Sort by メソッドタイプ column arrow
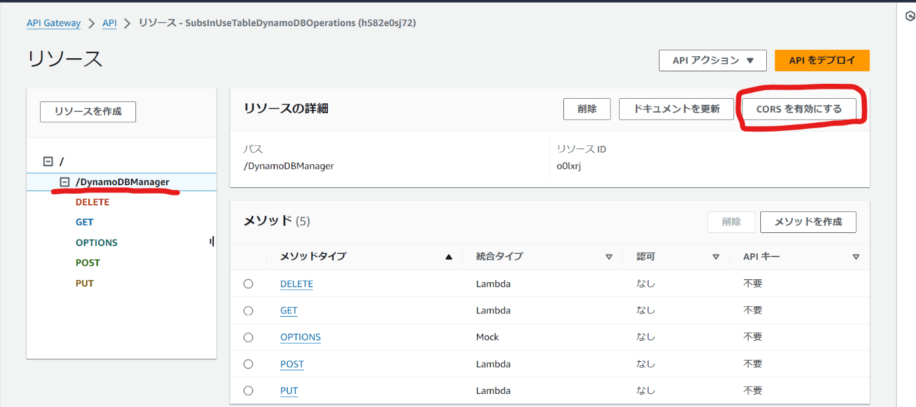Image resolution: width=916 pixels, height=407 pixels. pyautogui.click(x=449, y=257)
